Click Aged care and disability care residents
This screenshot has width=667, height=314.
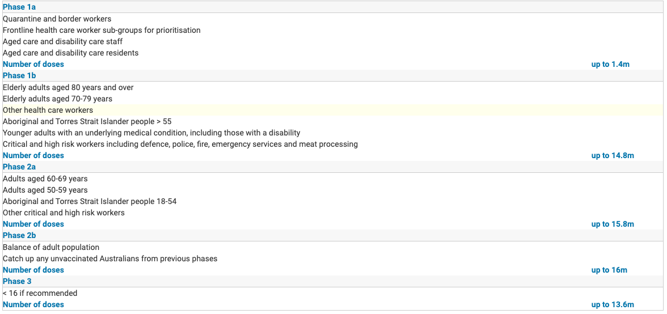pos(70,53)
